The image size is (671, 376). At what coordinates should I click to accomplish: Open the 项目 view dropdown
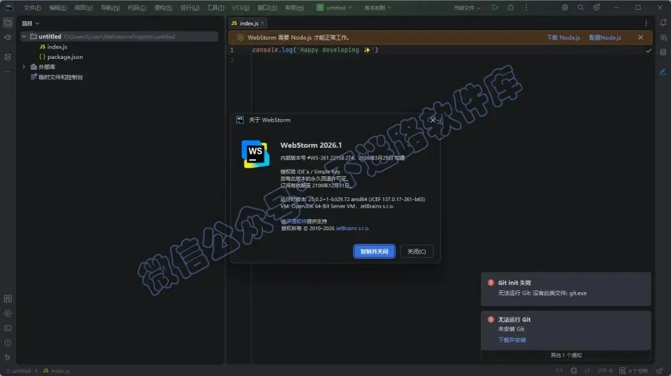coord(30,23)
